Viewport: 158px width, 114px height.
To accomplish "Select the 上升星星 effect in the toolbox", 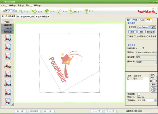I will (x=8, y=38).
